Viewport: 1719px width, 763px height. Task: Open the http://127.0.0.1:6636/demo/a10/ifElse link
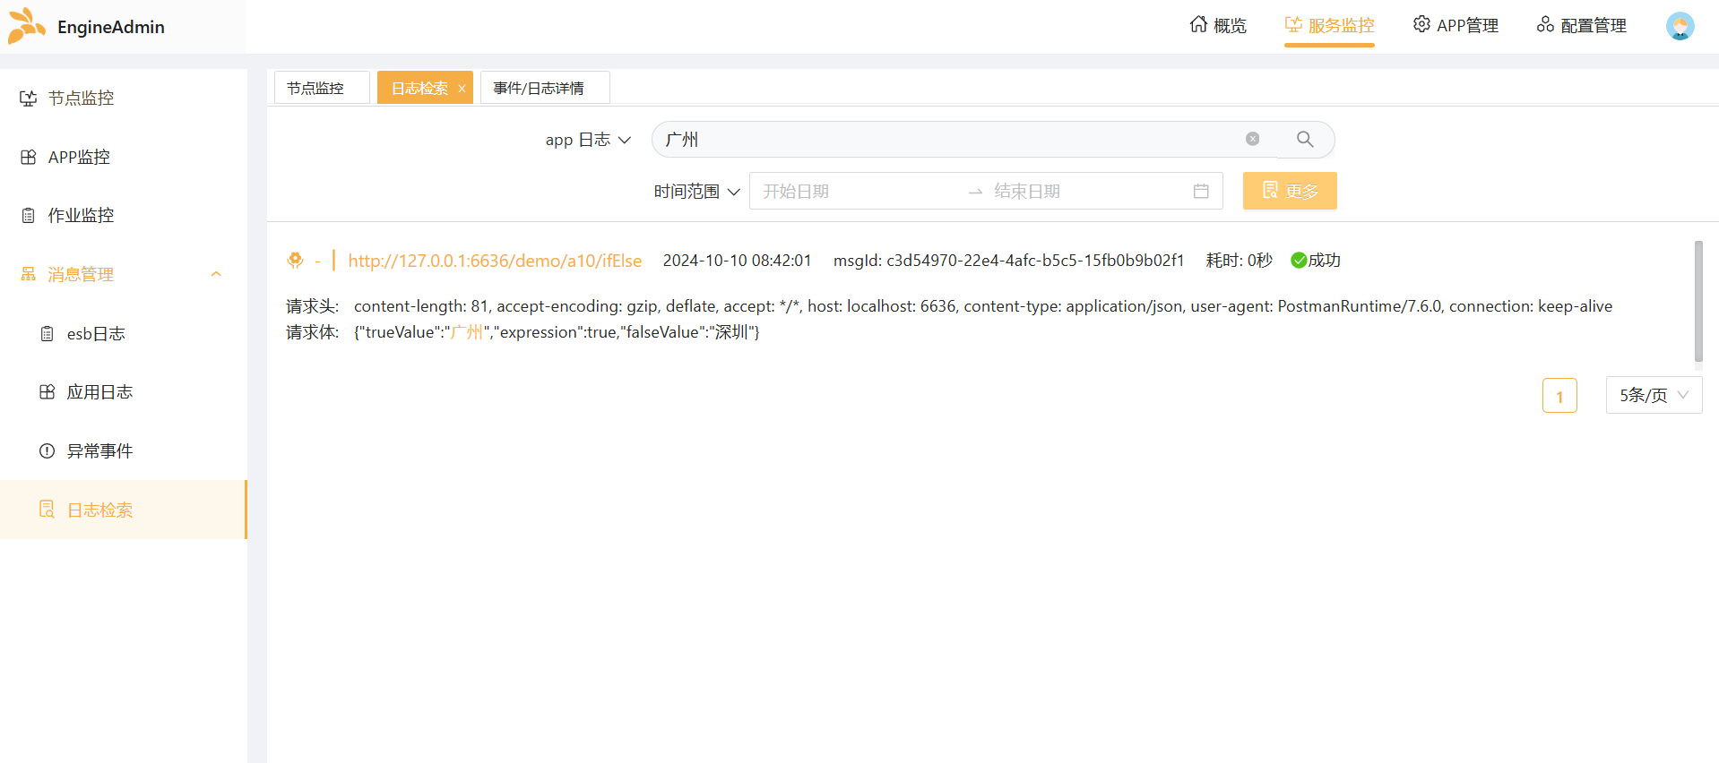[495, 261]
